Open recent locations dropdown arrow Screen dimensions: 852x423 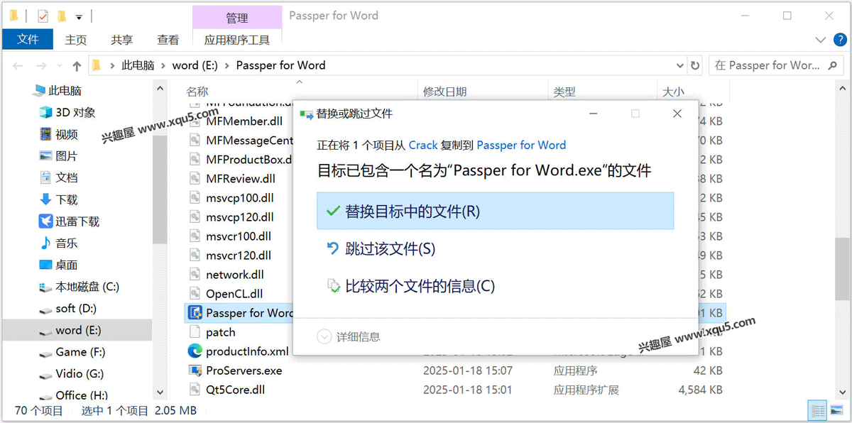click(x=60, y=66)
